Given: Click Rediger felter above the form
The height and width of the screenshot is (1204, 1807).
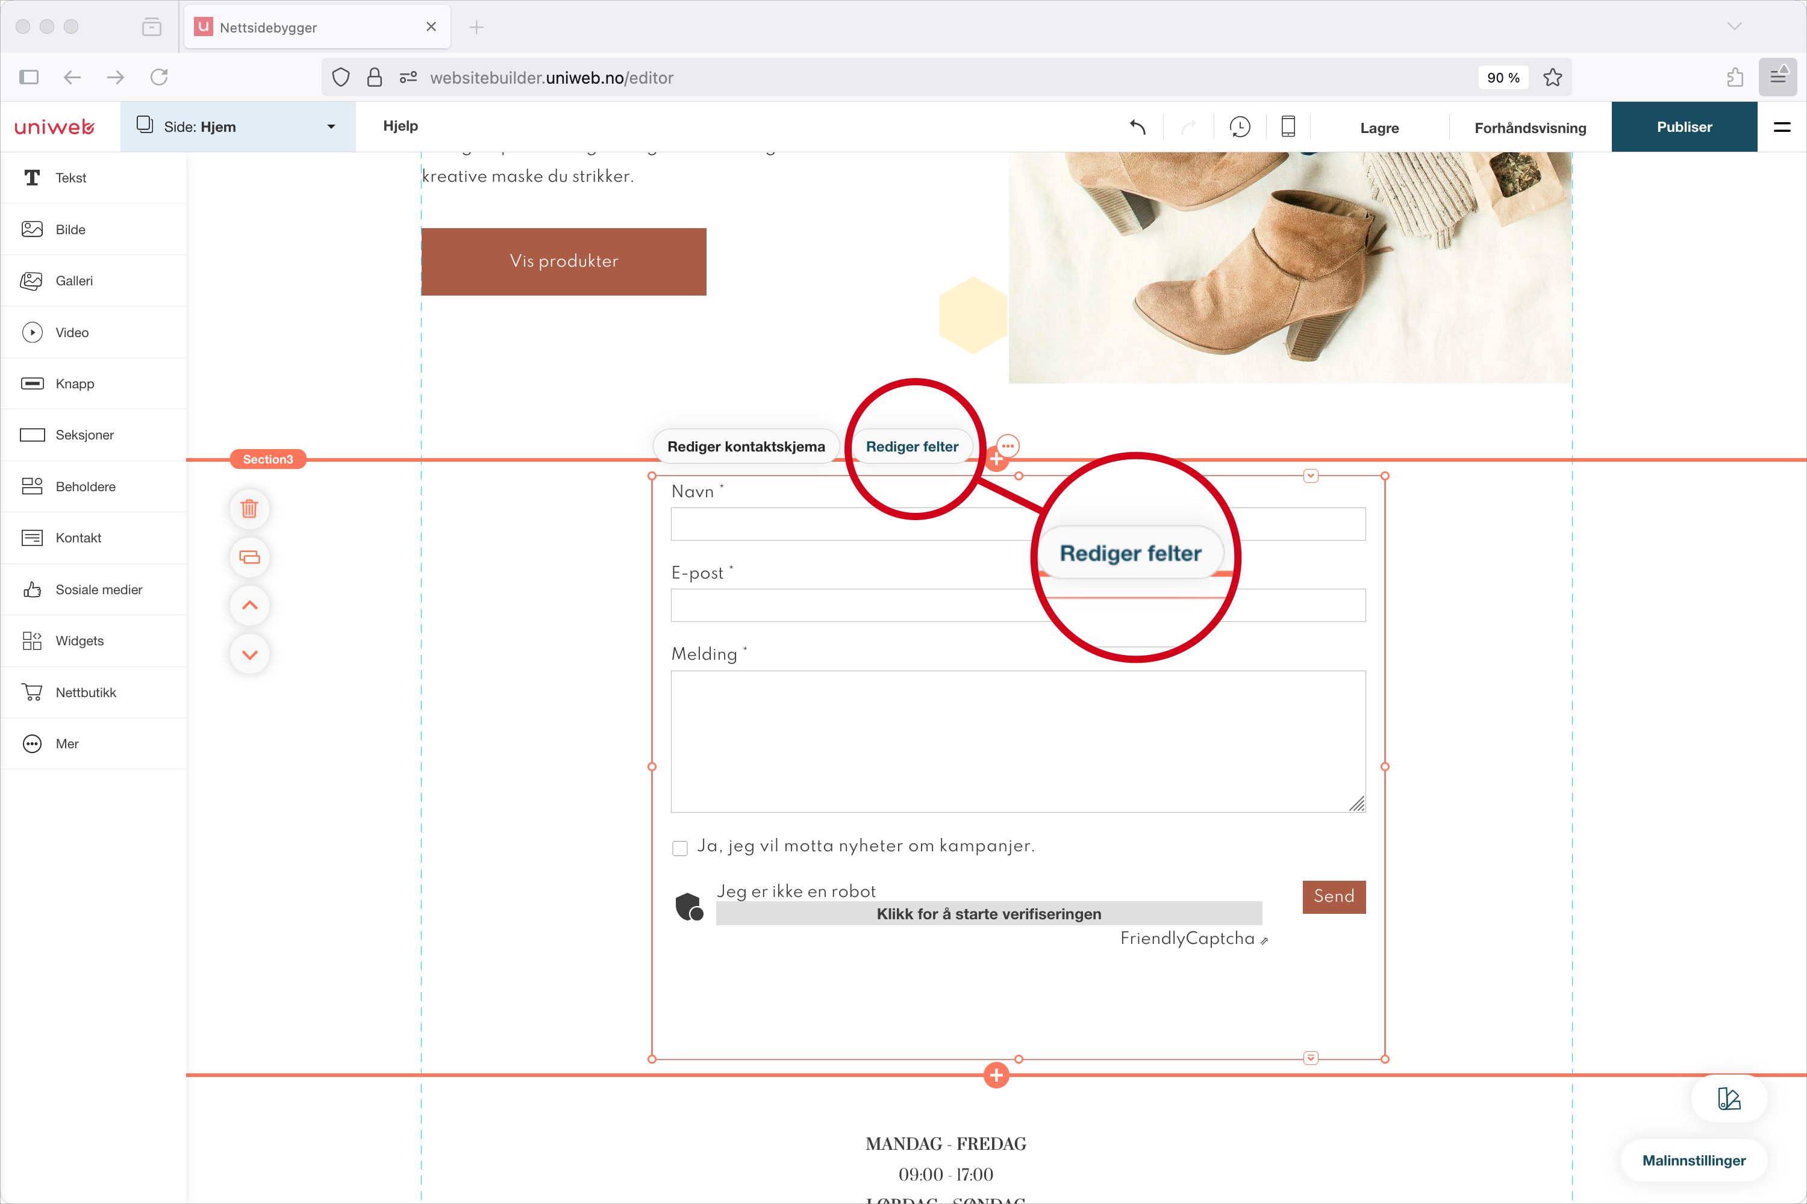Looking at the screenshot, I should (x=912, y=446).
